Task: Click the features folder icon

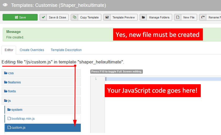Action: [x=6, y=82]
